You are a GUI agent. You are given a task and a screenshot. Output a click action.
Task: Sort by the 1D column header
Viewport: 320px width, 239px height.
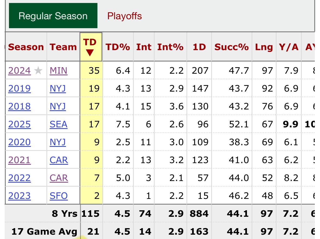199,47
